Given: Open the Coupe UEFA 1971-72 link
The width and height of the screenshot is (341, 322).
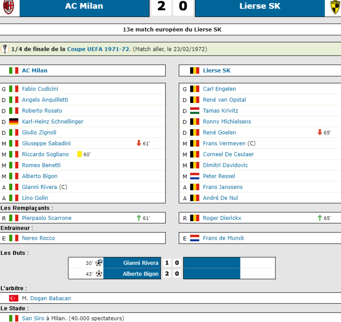Looking at the screenshot, I should [98, 49].
